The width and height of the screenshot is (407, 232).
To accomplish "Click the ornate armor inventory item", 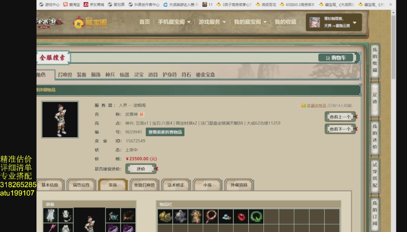I will click(195, 217).
